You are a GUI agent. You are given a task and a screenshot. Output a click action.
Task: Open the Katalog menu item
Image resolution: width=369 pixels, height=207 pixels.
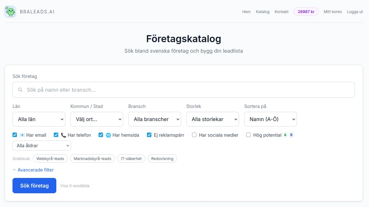click(x=262, y=12)
